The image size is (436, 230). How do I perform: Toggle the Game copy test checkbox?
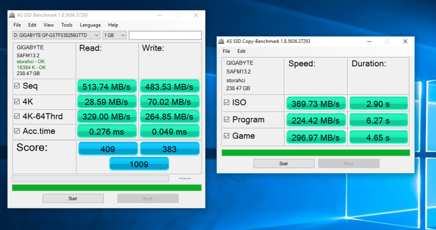pyautogui.click(x=226, y=136)
